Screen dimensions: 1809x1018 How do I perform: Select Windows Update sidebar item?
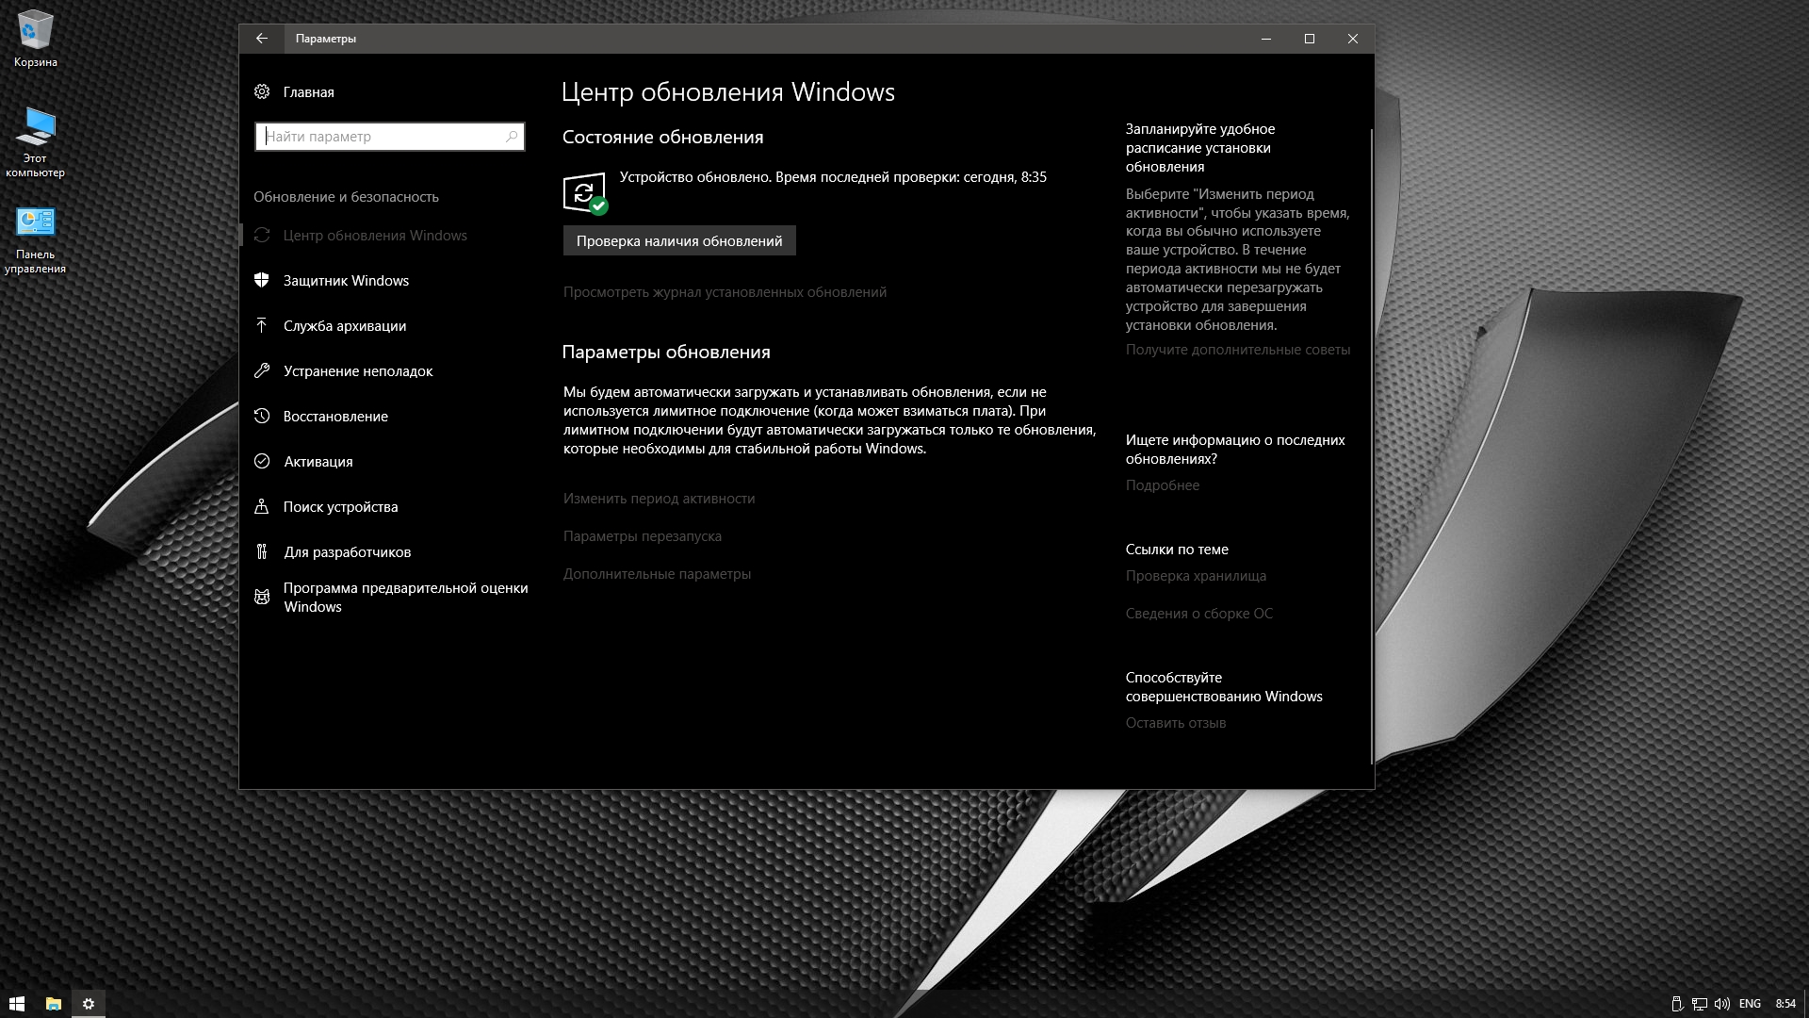(x=375, y=236)
